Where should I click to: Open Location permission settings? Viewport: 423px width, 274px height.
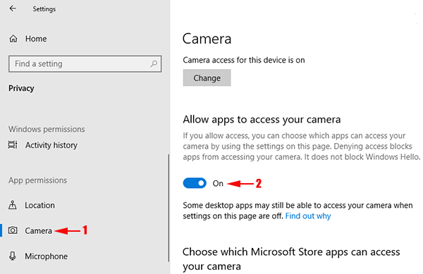pos(40,205)
